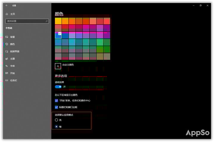214x142 pixels.
Task: Open the 开始 start menu settings icon
Action: 7,73
